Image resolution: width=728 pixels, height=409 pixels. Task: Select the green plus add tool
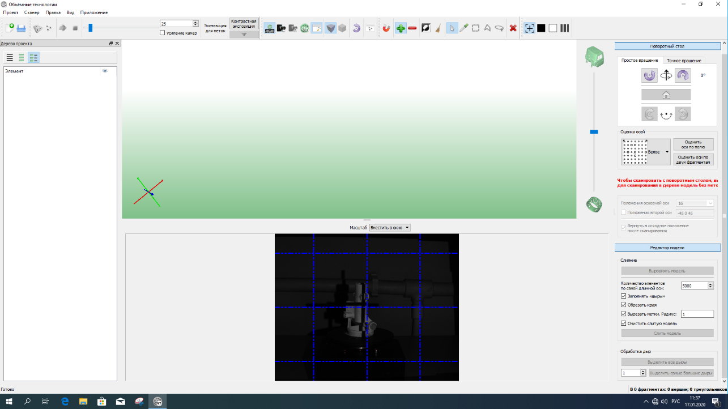pyautogui.click(x=401, y=28)
